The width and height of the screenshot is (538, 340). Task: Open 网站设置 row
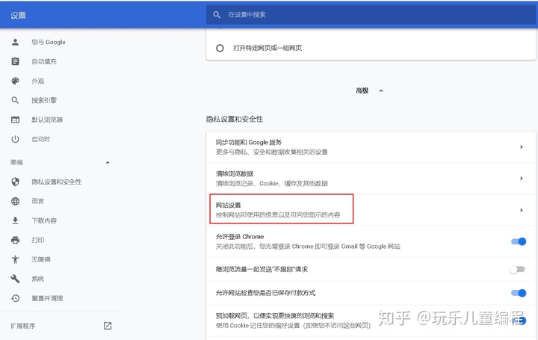click(371, 210)
